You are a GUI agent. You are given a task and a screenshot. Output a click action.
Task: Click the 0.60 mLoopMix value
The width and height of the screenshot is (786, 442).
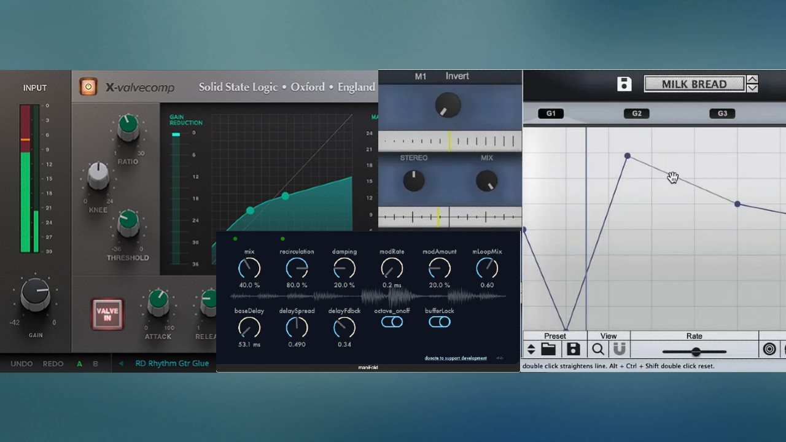pos(487,285)
